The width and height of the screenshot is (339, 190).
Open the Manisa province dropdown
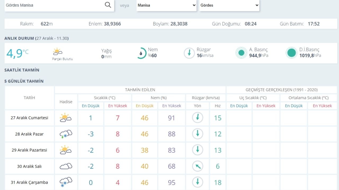(167, 5)
